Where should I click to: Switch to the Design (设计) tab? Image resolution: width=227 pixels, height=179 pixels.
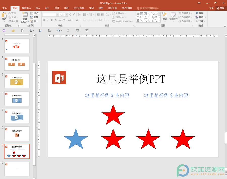[47, 8]
